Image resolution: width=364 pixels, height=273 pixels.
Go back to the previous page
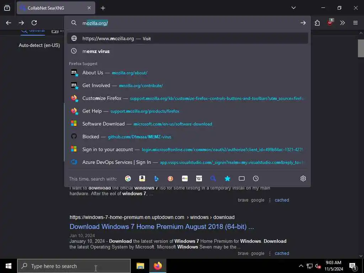(9, 23)
